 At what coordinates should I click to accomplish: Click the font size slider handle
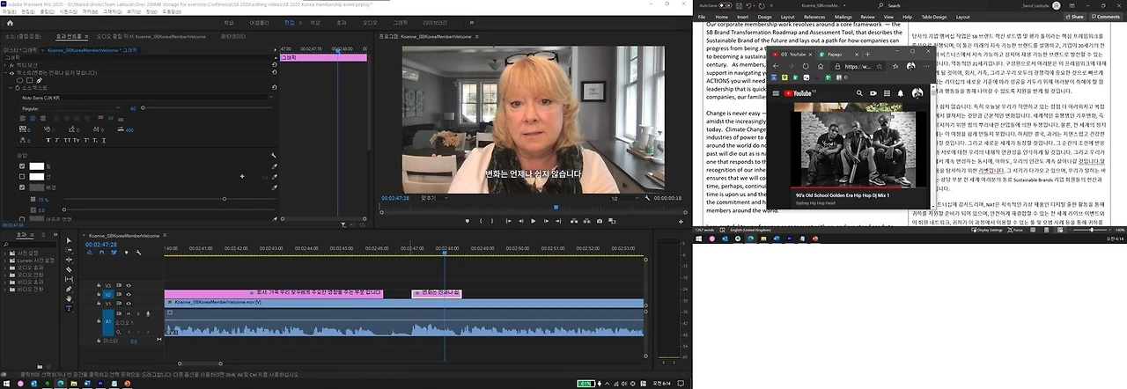[x=143, y=108]
